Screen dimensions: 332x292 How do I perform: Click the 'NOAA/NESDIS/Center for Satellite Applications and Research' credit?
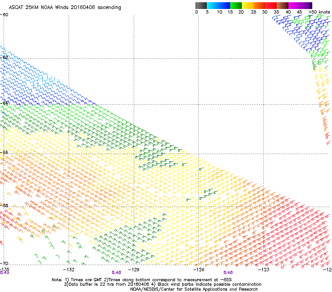click(194, 289)
